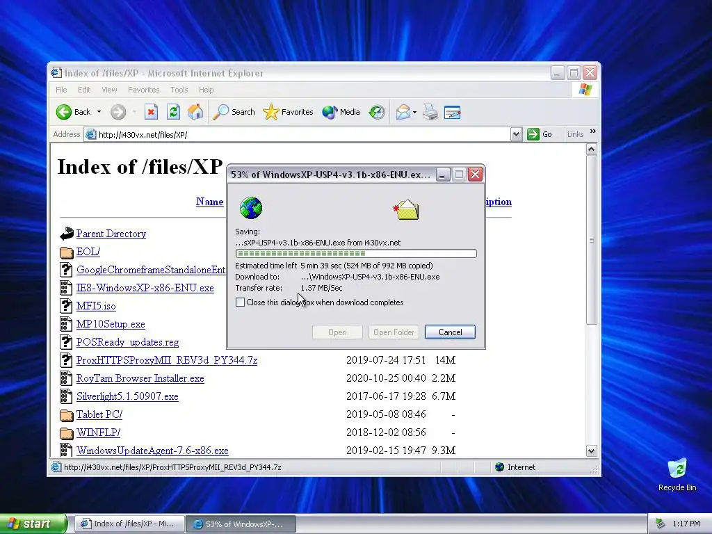712x534 pixels.
Task: Follow the Parent Directory link
Action: (111, 234)
